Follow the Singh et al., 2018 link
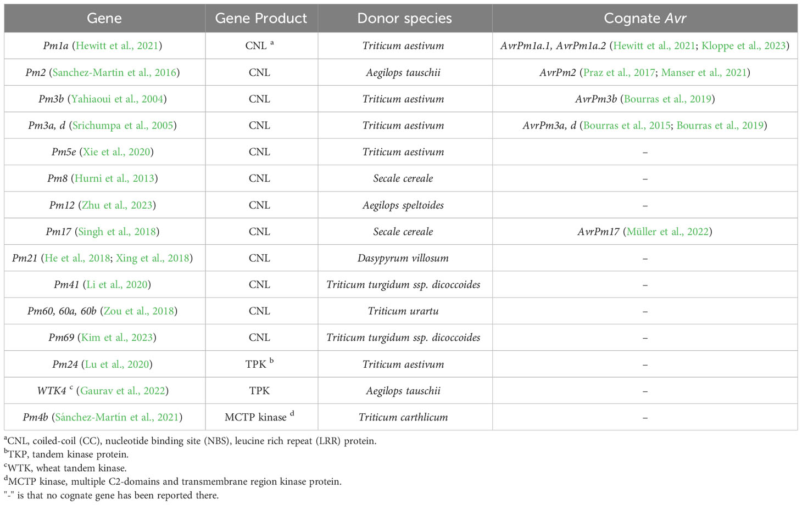Screen dimensions: 802x505 pos(117,232)
